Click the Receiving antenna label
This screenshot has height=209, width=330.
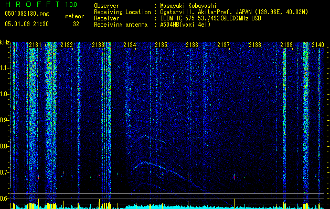(121, 25)
